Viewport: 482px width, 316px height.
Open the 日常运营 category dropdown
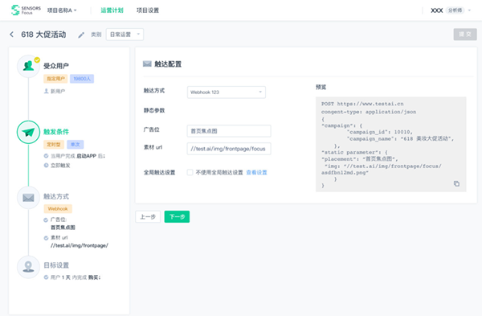pos(125,35)
